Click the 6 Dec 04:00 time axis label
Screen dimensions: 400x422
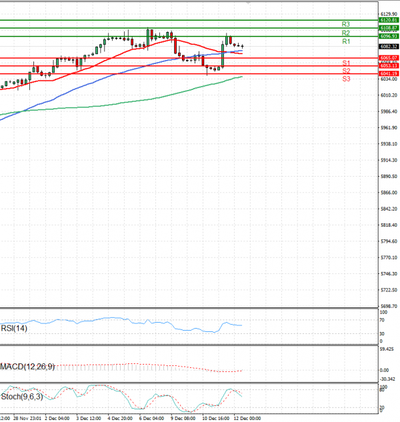point(151,419)
